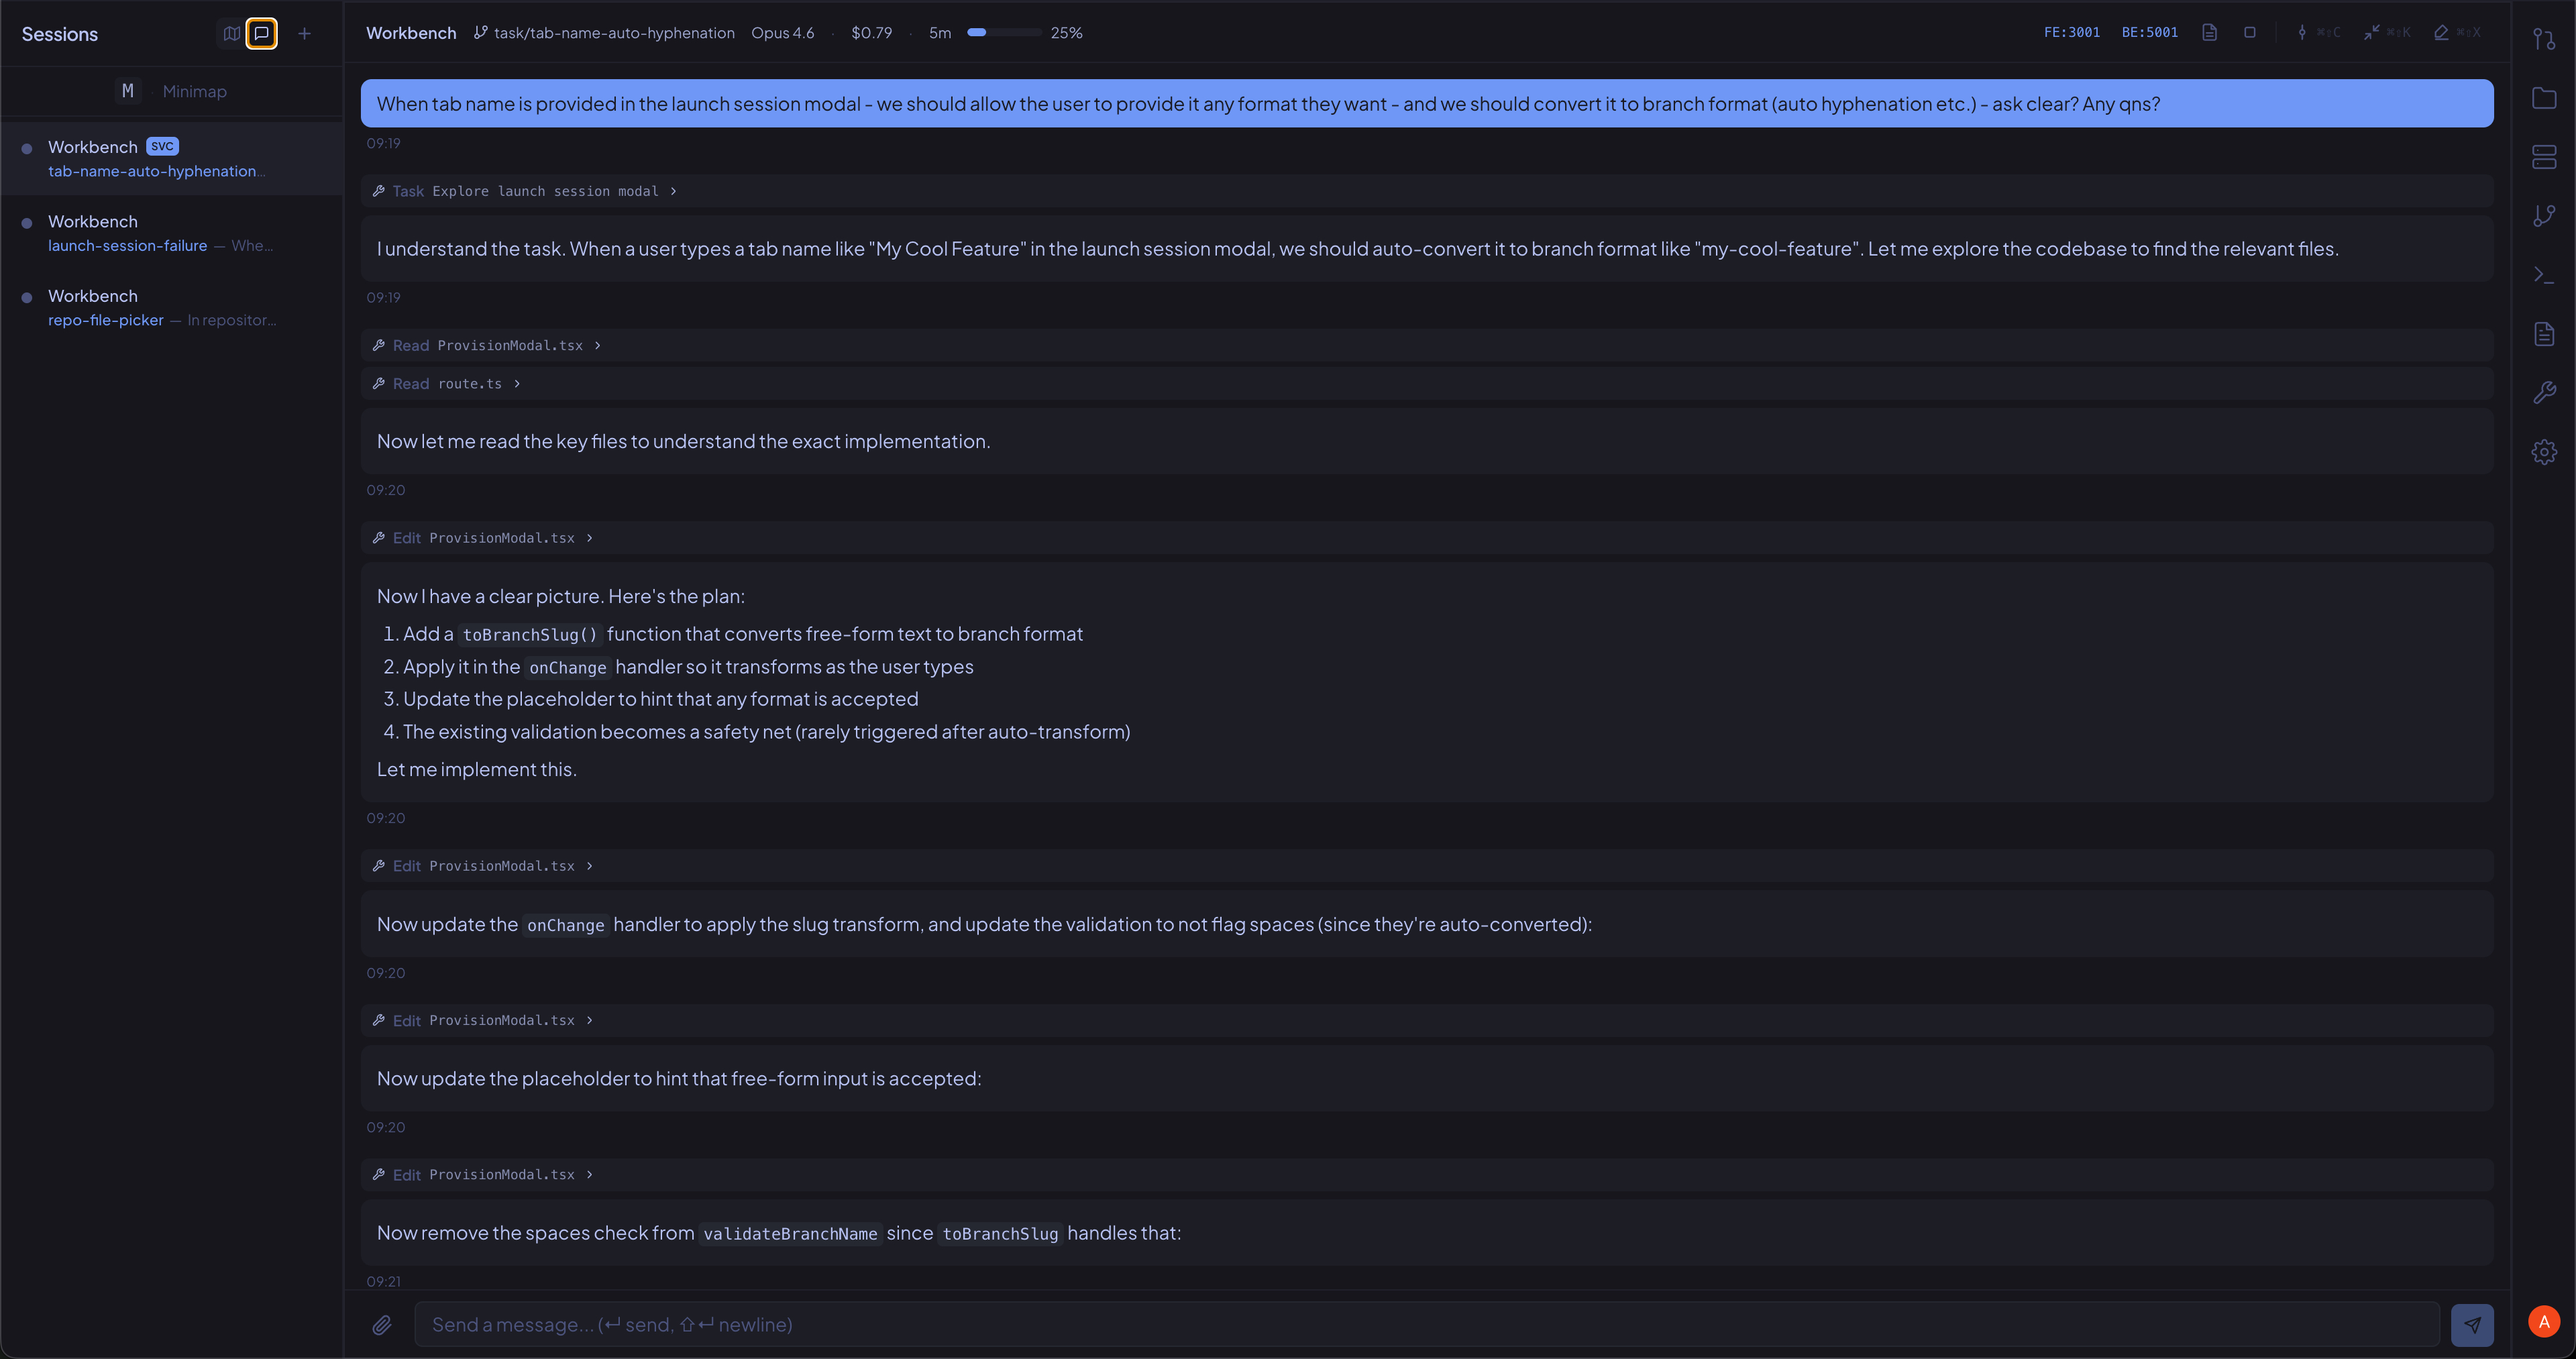Toggle the chat view icon next to Sessions

tap(262, 33)
